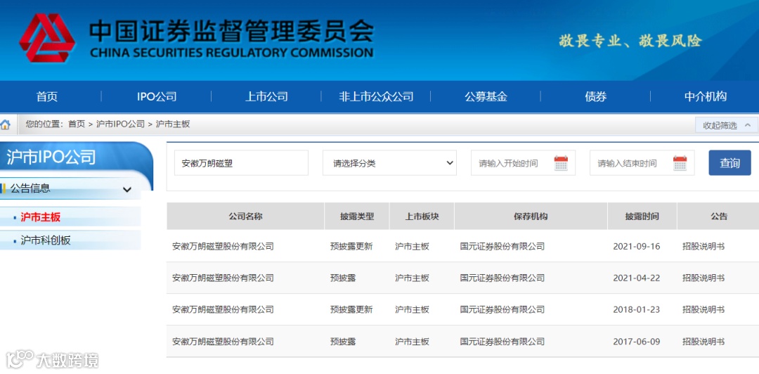Screen dimensions: 759x374
Task: Click the 沪市IPO公司 sidebar heading
Action: (51, 157)
